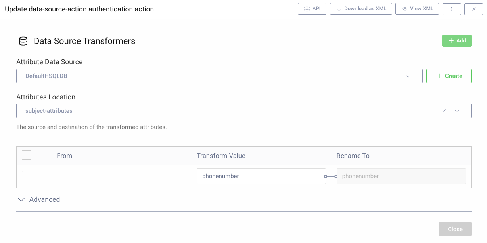487x243 pixels.
Task: Select the Transform Value column header
Action: 221,156
